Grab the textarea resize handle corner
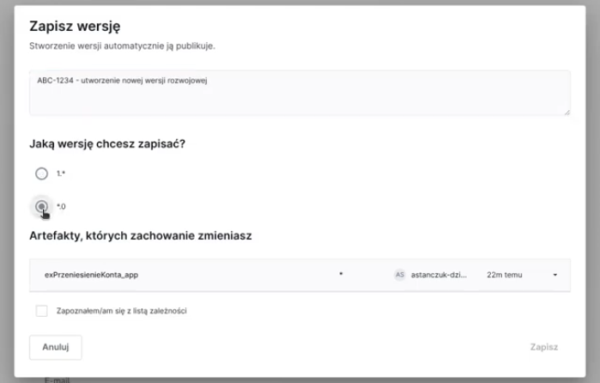This screenshot has width=600, height=383. [567, 112]
